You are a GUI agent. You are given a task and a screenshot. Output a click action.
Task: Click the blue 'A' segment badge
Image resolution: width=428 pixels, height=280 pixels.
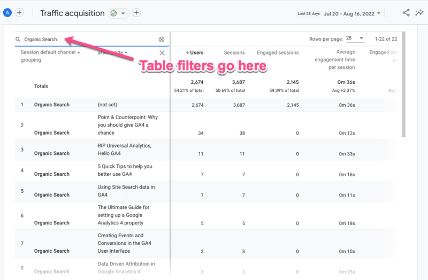tap(7, 13)
